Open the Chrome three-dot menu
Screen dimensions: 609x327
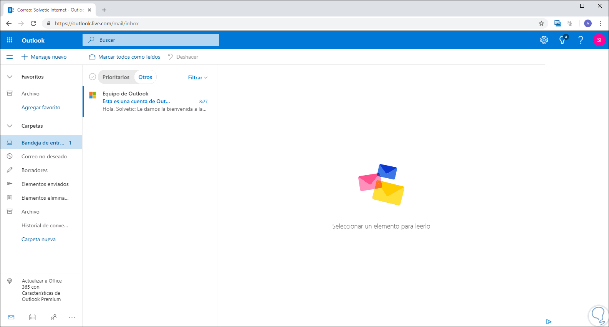tap(601, 23)
